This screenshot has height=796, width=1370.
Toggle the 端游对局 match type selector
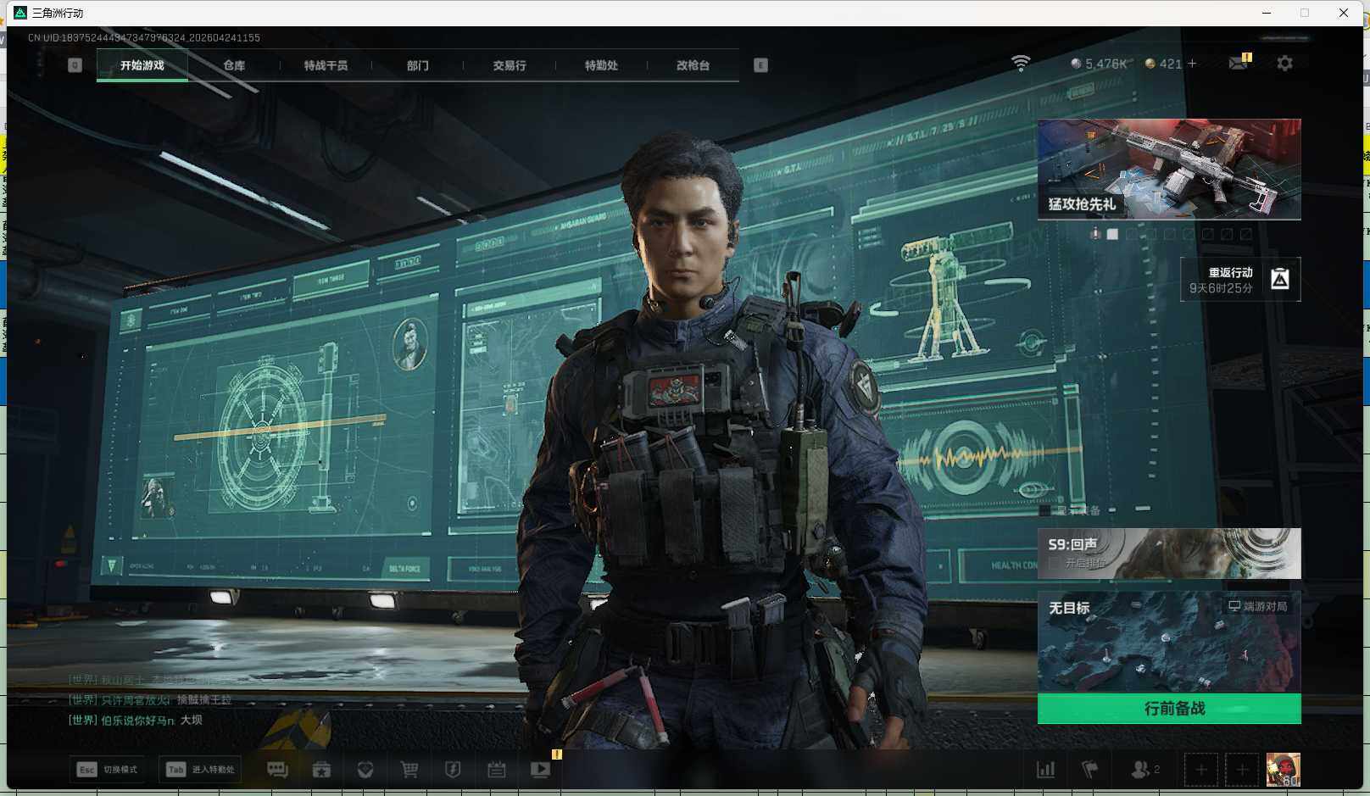tap(1258, 606)
